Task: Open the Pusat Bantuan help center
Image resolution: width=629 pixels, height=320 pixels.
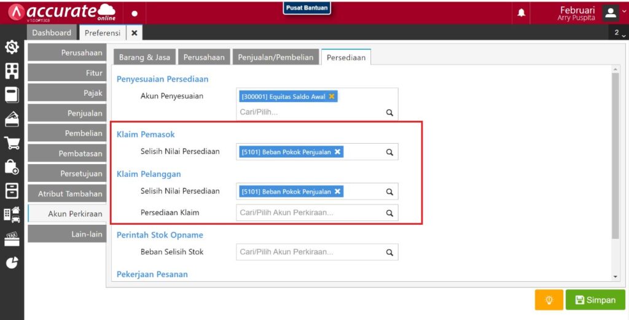Action: tap(307, 7)
